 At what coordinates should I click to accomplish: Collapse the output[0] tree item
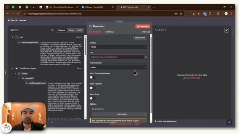19,78
